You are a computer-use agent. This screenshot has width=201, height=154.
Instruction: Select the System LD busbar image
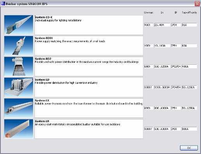tap(19, 87)
